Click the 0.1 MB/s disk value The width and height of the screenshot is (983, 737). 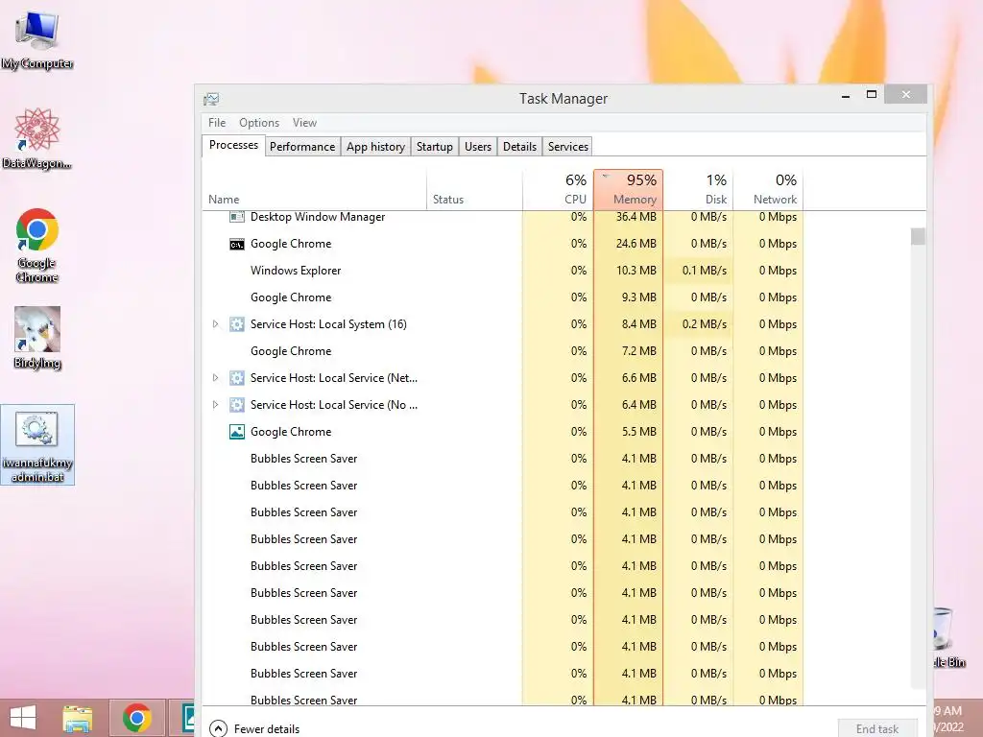coord(704,271)
